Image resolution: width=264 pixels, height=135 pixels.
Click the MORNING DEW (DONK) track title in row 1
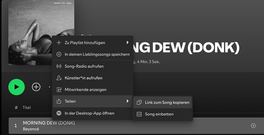49,123
